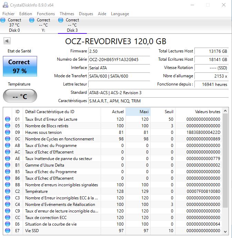Select the Disk 3 tab
Viewport: 232px width, 238px height.
point(72,25)
